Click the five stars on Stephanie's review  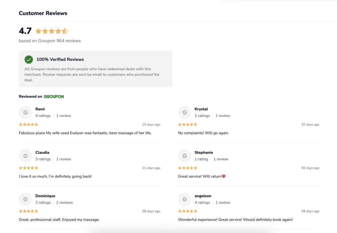click(188, 168)
